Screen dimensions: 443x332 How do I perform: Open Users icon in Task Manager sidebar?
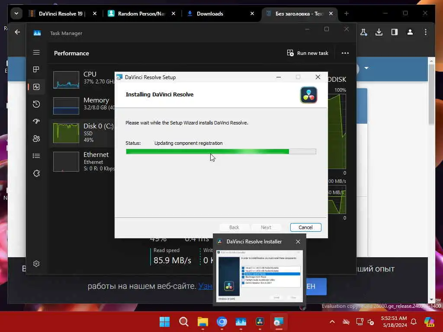point(36,139)
